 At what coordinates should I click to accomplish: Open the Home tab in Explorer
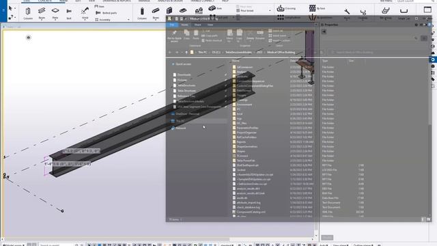point(184,25)
